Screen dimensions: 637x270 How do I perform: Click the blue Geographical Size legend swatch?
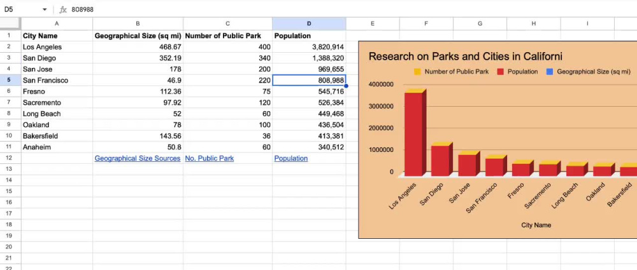click(550, 72)
